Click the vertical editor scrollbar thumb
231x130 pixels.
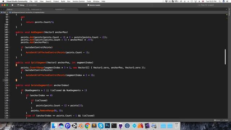(x=225, y=57)
